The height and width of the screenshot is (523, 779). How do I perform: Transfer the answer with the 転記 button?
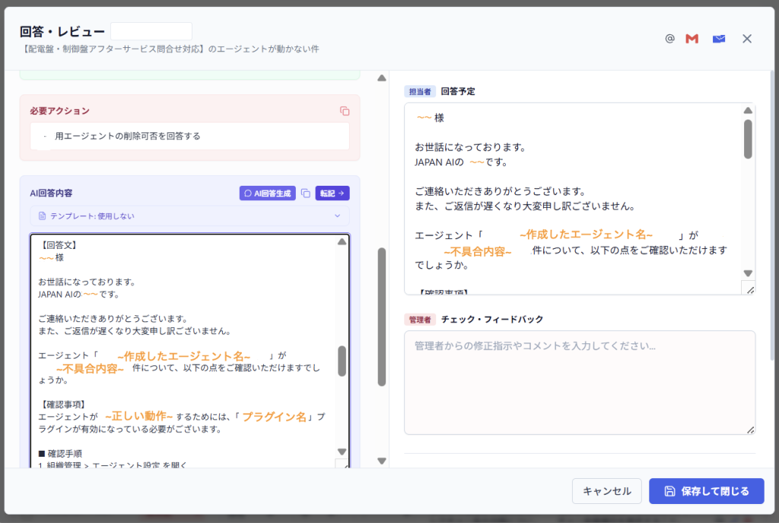(332, 193)
